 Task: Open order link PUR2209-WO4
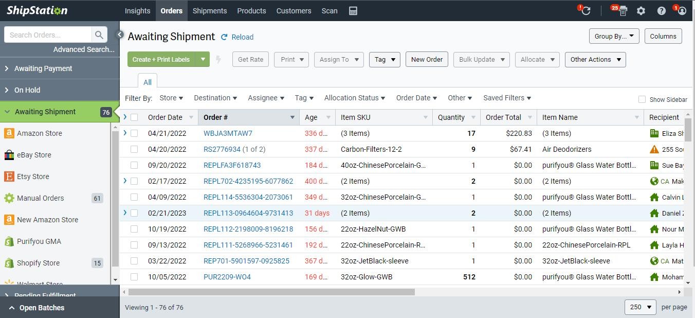click(x=227, y=277)
